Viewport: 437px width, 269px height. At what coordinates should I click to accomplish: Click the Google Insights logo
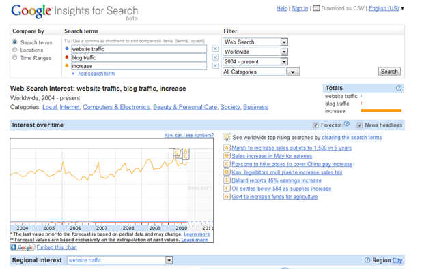coord(74,12)
